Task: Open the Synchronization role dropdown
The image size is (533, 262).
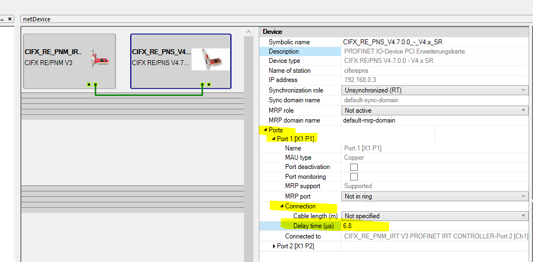Action: coord(434,90)
